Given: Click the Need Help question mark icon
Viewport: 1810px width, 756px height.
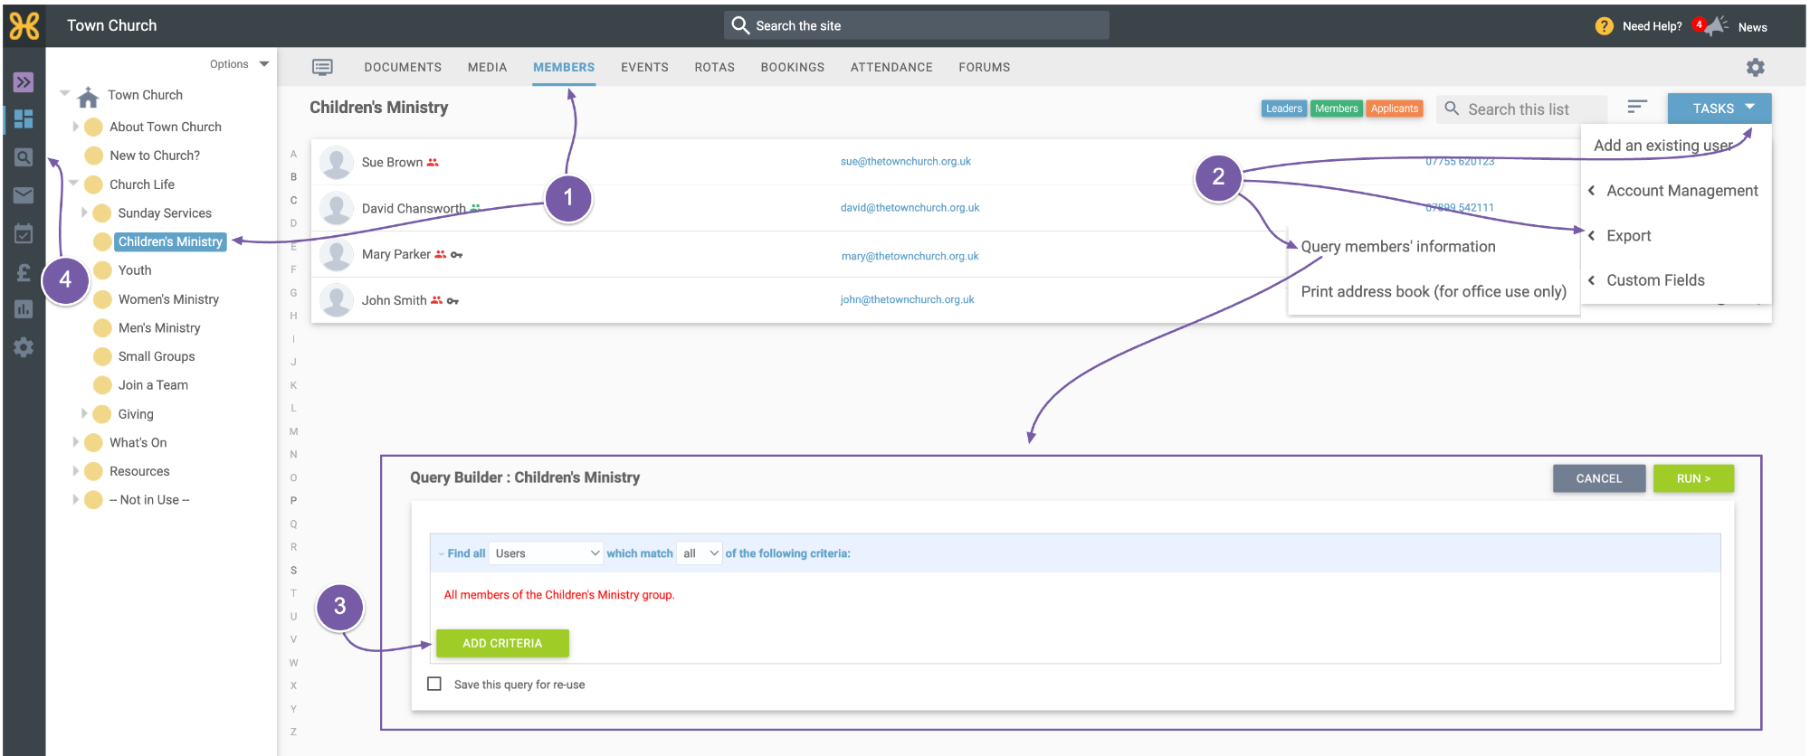Looking at the screenshot, I should point(1604,26).
